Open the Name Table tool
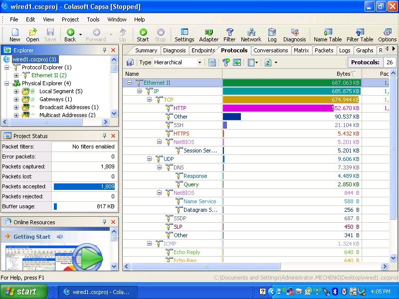 [x=328, y=35]
